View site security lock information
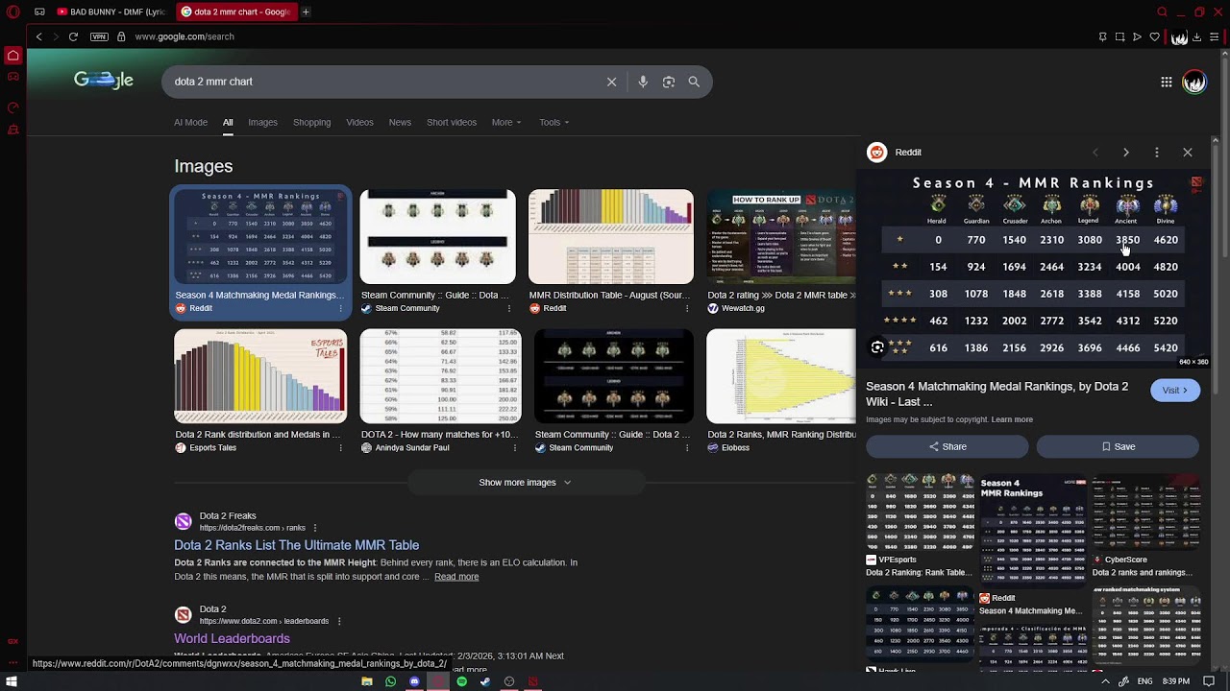1230x691 pixels. [x=121, y=36]
